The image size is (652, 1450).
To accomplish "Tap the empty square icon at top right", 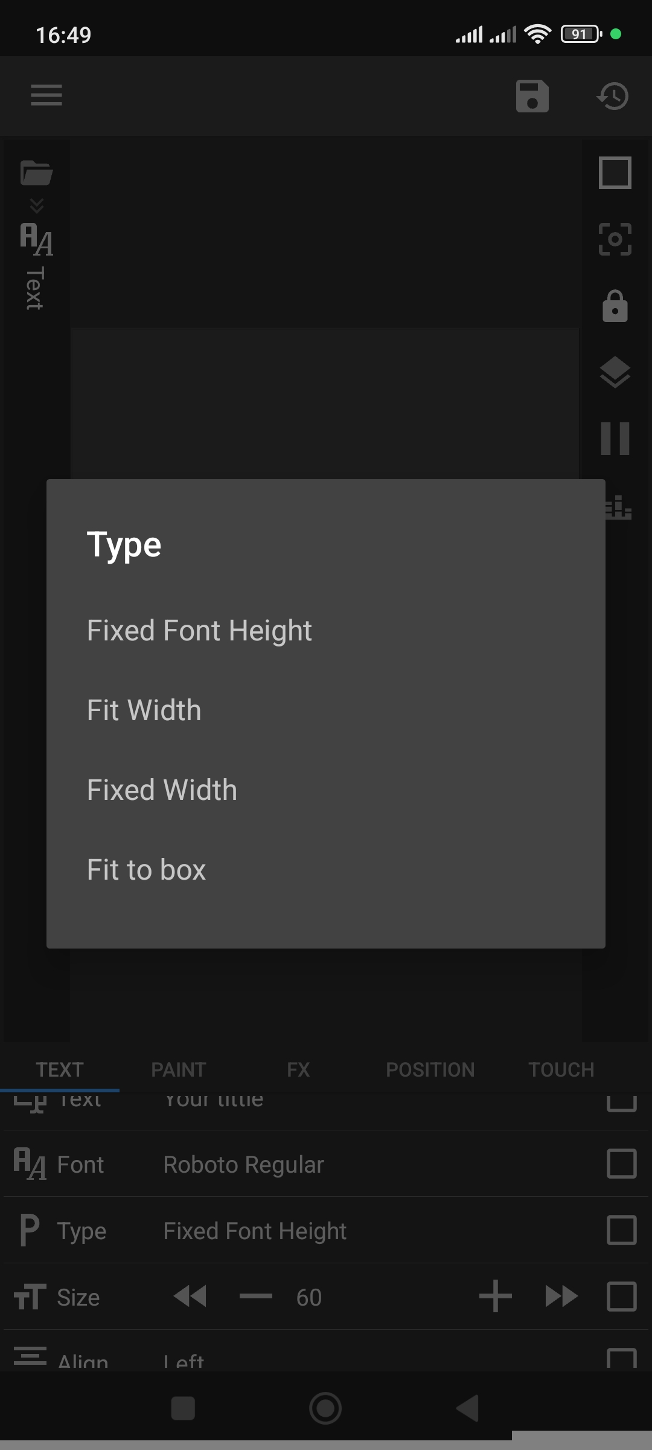I will click(x=615, y=173).
